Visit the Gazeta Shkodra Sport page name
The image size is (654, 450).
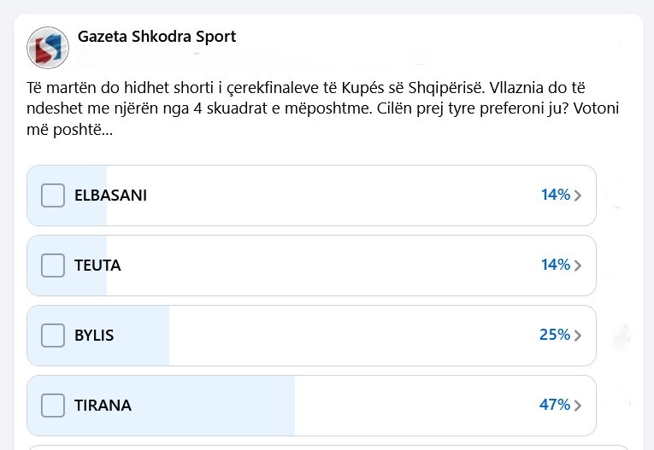coord(156,37)
